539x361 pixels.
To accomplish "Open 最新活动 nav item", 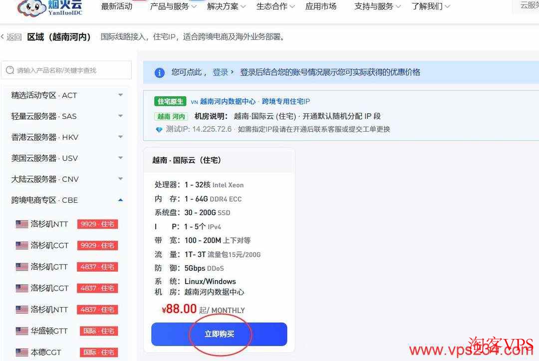I will coord(117,6).
